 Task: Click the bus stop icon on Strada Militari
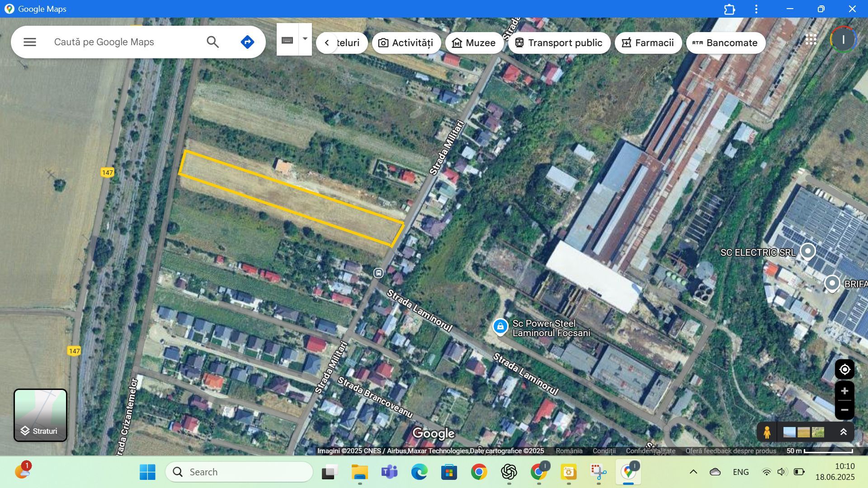click(378, 273)
